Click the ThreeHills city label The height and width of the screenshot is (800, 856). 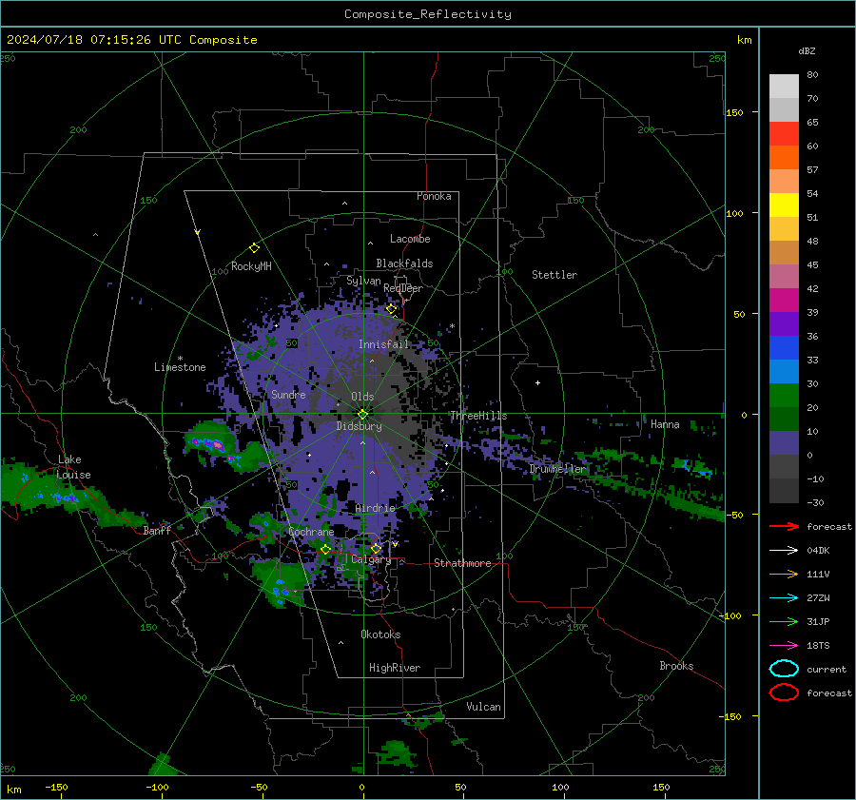(x=478, y=416)
